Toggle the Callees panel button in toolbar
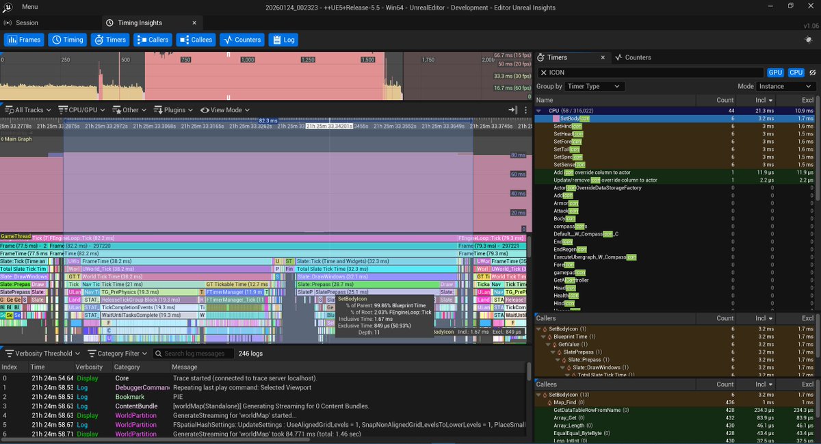821x444 pixels. (196, 40)
